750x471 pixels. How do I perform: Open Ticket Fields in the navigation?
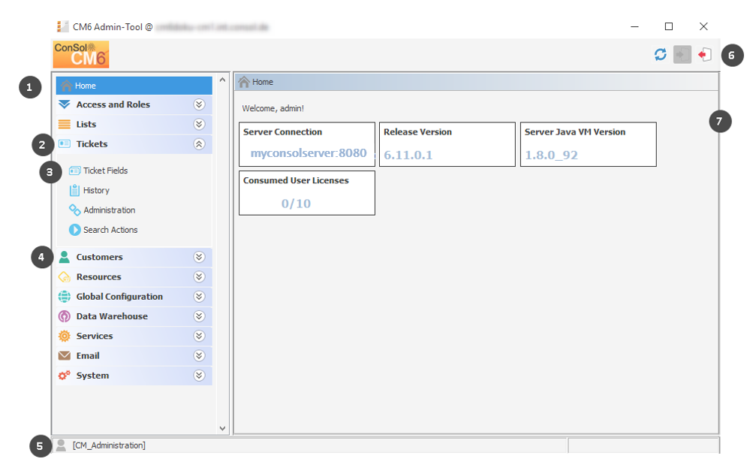coord(104,171)
